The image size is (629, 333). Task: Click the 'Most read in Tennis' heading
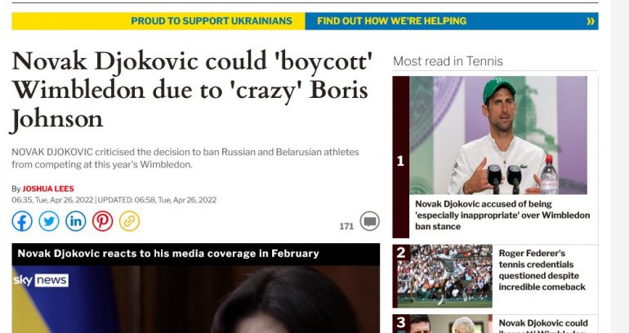[x=448, y=61]
